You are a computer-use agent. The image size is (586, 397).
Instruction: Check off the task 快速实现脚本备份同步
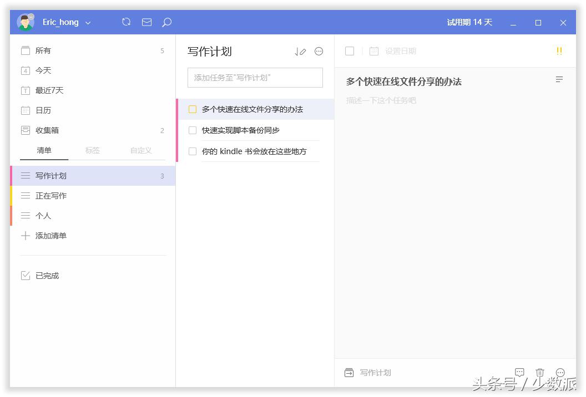point(192,130)
